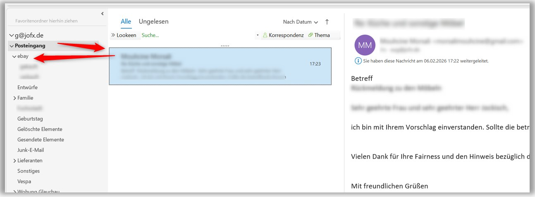535x197 pixels.
Task: Click the MM sender avatar
Action: click(365, 45)
